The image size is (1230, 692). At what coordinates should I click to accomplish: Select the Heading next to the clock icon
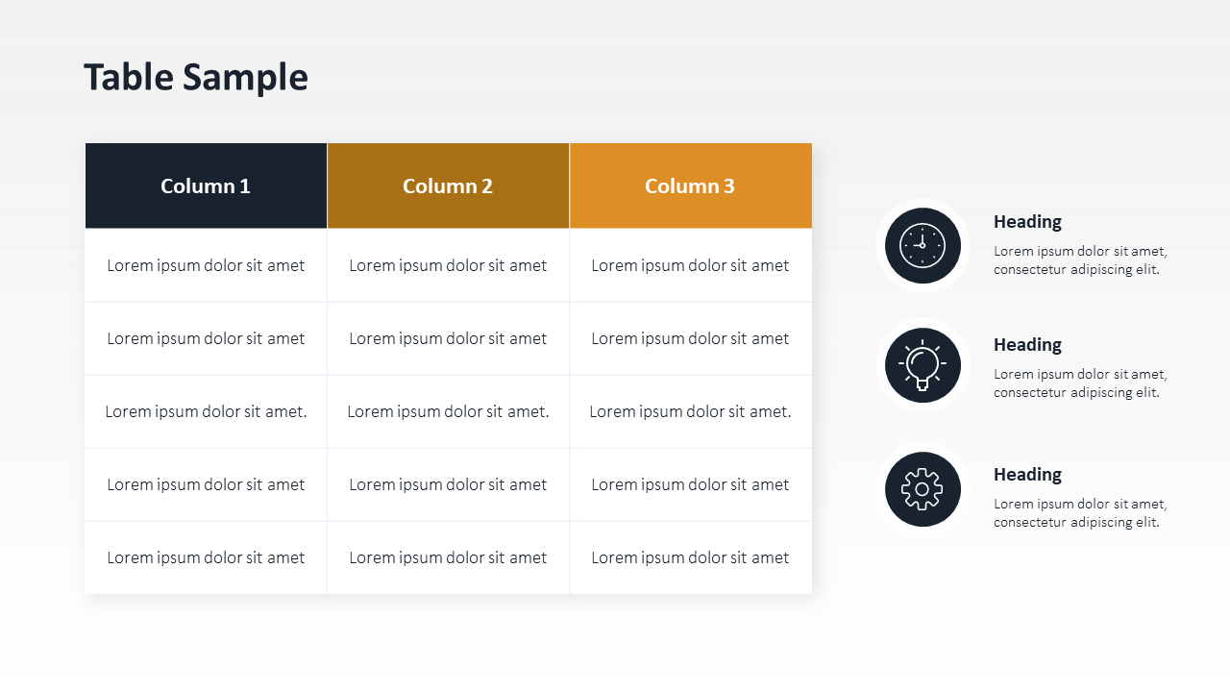click(1027, 221)
